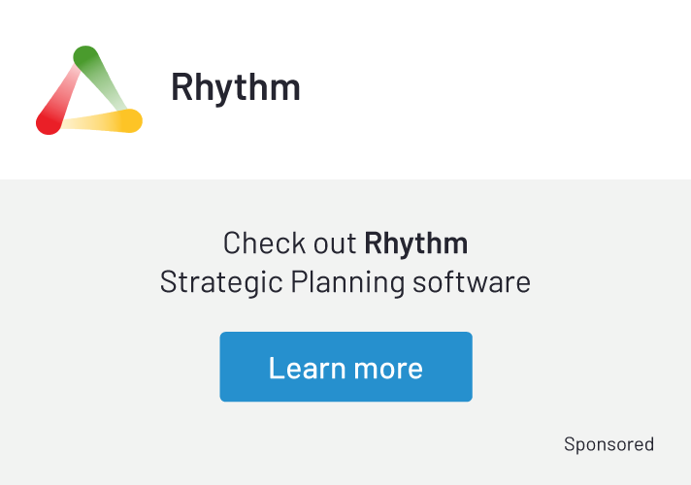
Task: Click the word software in the description
Action: (x=472, y=282)
